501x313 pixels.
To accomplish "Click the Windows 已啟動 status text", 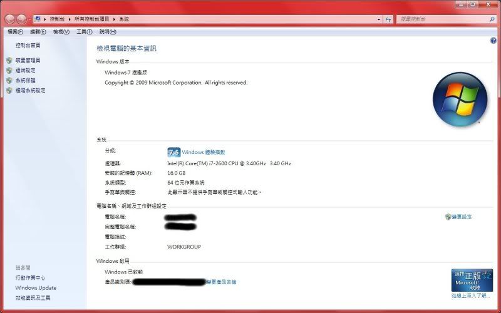I will point(123,272).
